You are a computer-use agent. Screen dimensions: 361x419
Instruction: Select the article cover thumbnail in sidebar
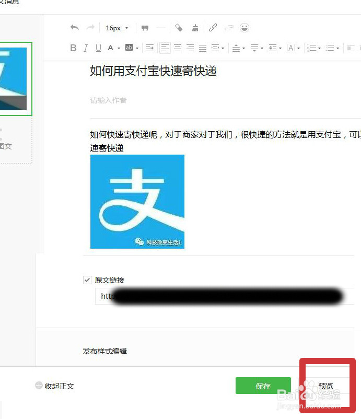tap(14, 79)
